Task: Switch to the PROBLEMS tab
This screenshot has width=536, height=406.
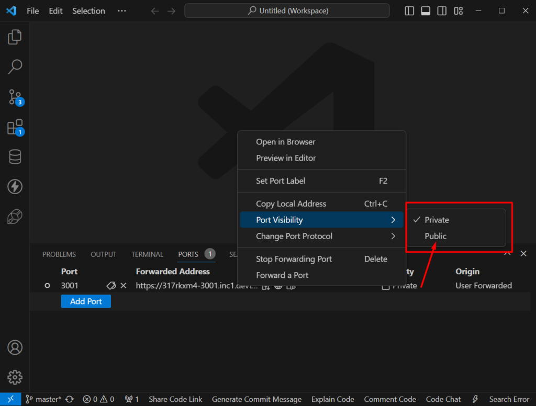Action: pyautogui.click(x=59, y=254)
